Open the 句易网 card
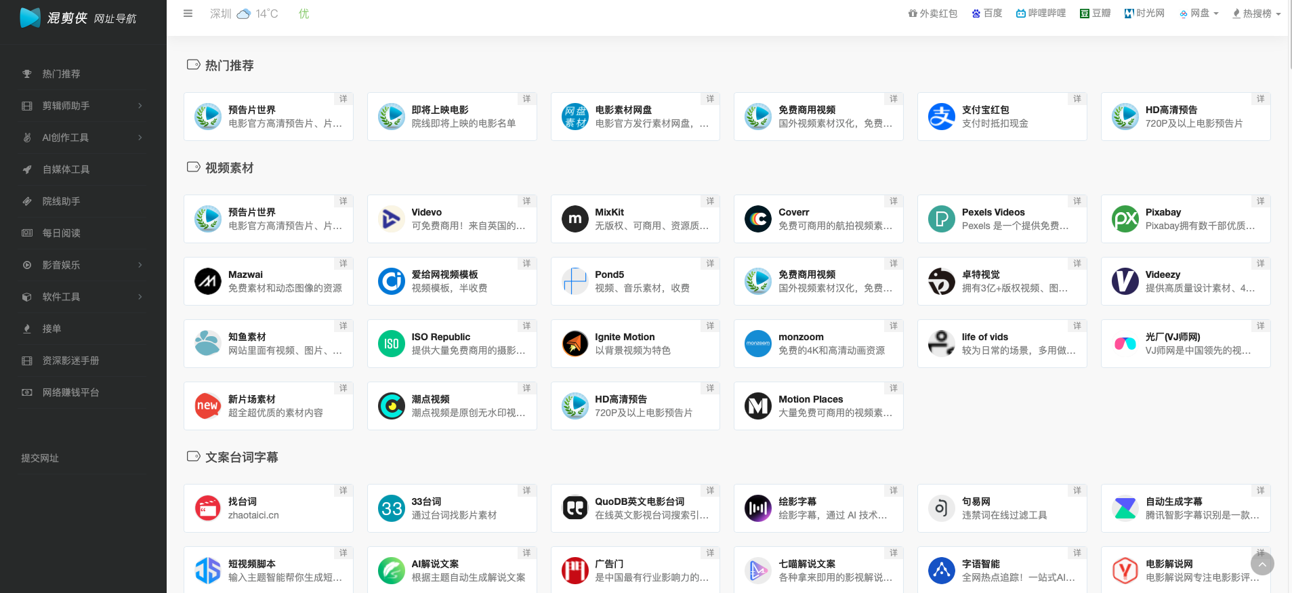The image size is (1292, 593). [1002, 508]
